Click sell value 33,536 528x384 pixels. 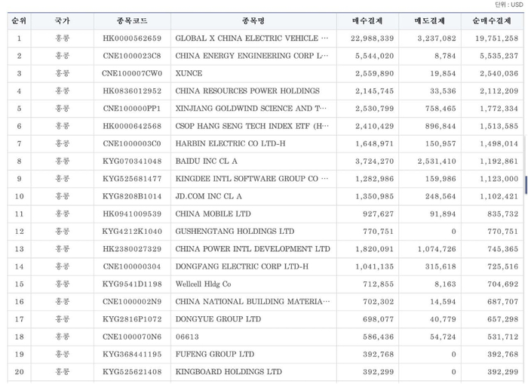443,91
